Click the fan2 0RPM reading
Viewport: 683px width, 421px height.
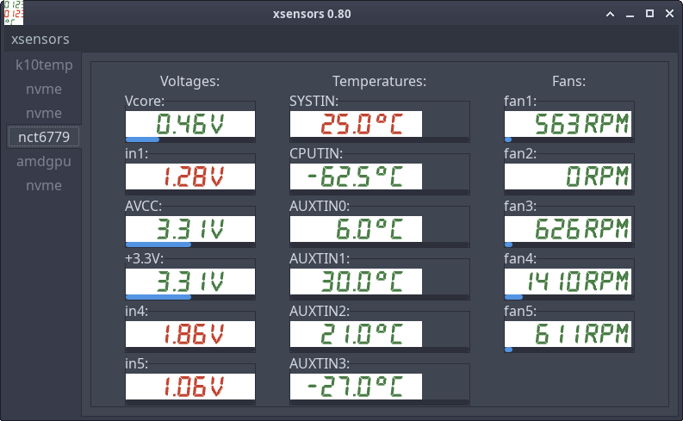click(x=568, y=176)
